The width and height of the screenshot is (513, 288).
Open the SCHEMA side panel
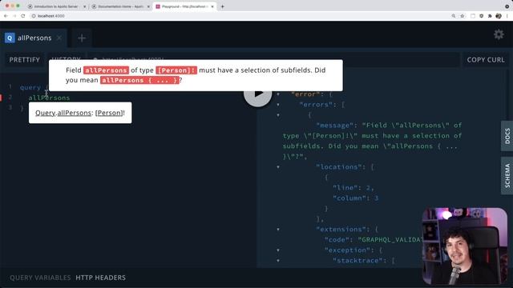(507, 176)
